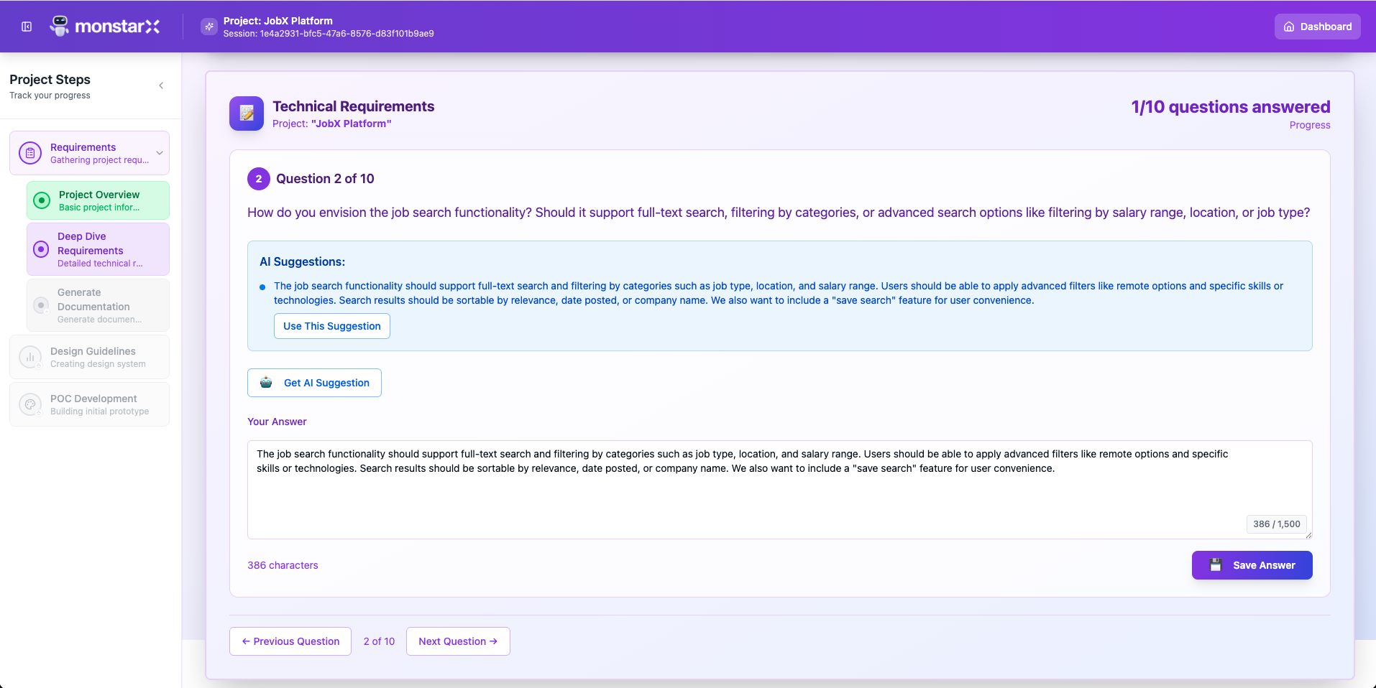Screen dimensions: 1376x688
Task: Toggle the sidebar panel icon in header
Action: pos(27,27)
